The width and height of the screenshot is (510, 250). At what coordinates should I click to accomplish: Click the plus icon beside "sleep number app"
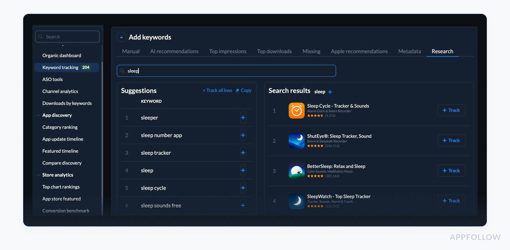243,135
